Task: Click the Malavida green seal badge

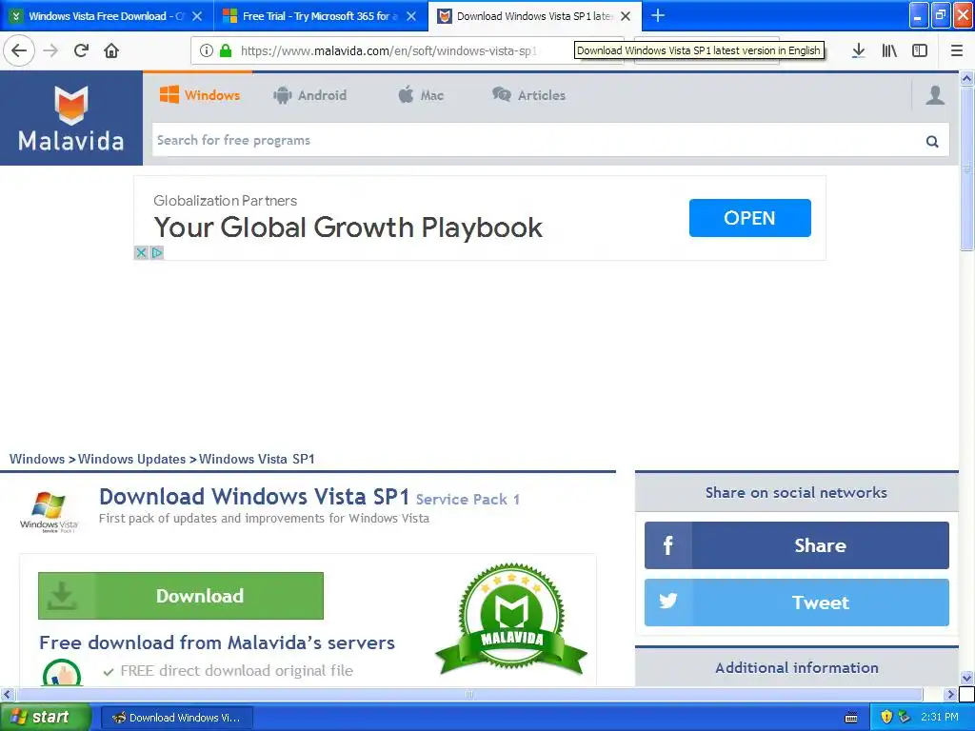Action: 511,619
